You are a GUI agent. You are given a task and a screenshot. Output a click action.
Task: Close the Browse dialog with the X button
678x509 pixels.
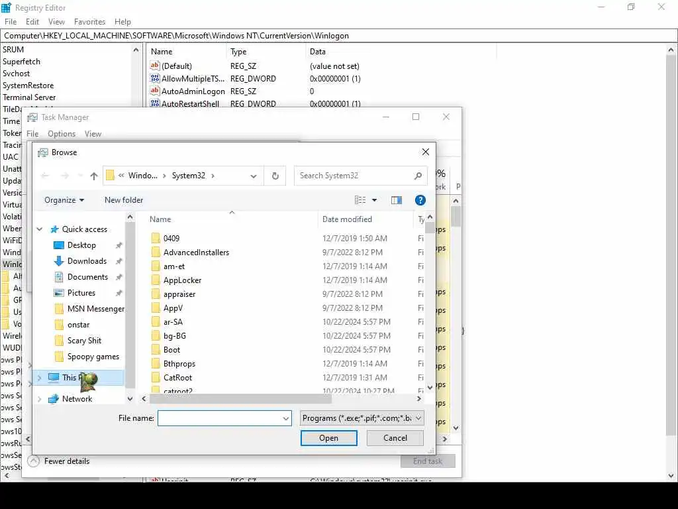(x=426, y=152)
